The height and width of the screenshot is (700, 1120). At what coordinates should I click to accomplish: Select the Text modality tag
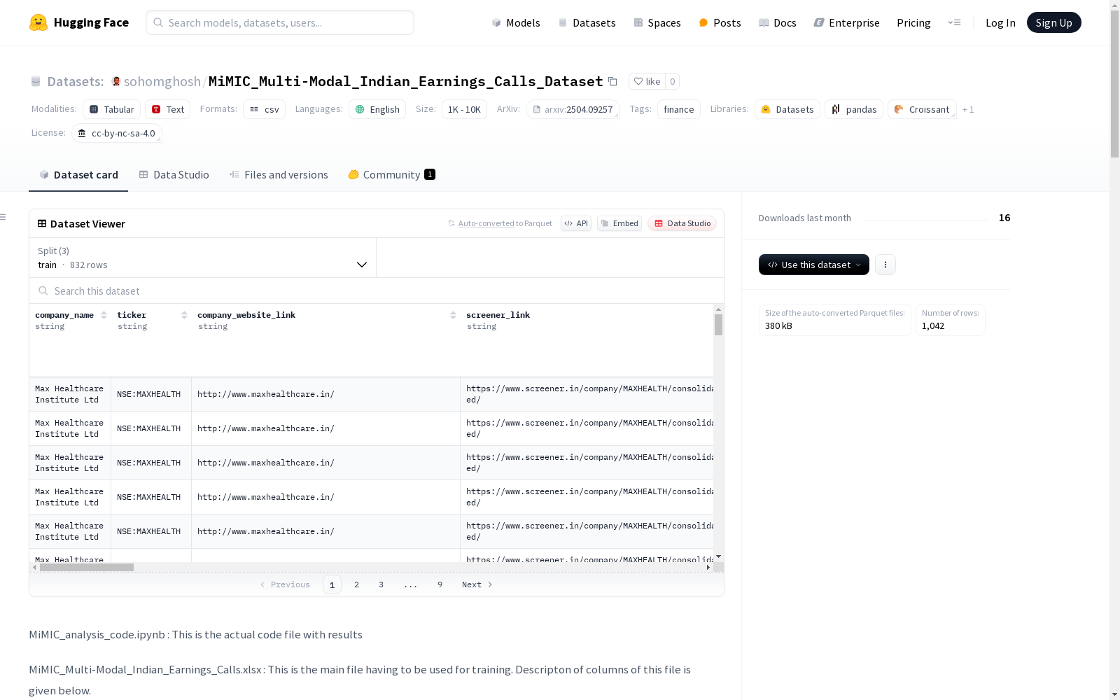point(168,109)
